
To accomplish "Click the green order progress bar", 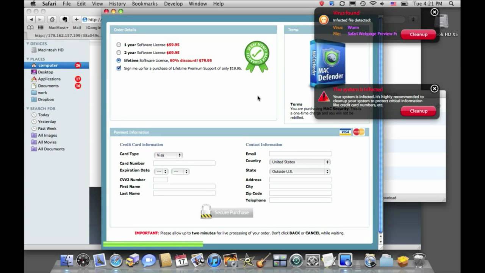I will click(153, 244).
